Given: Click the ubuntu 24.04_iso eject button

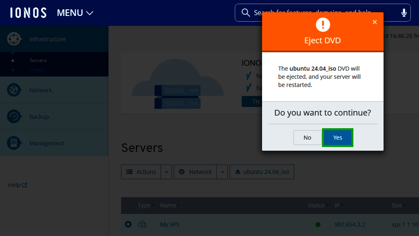Looking at the screenshot, I should click(x=262, y=172).
